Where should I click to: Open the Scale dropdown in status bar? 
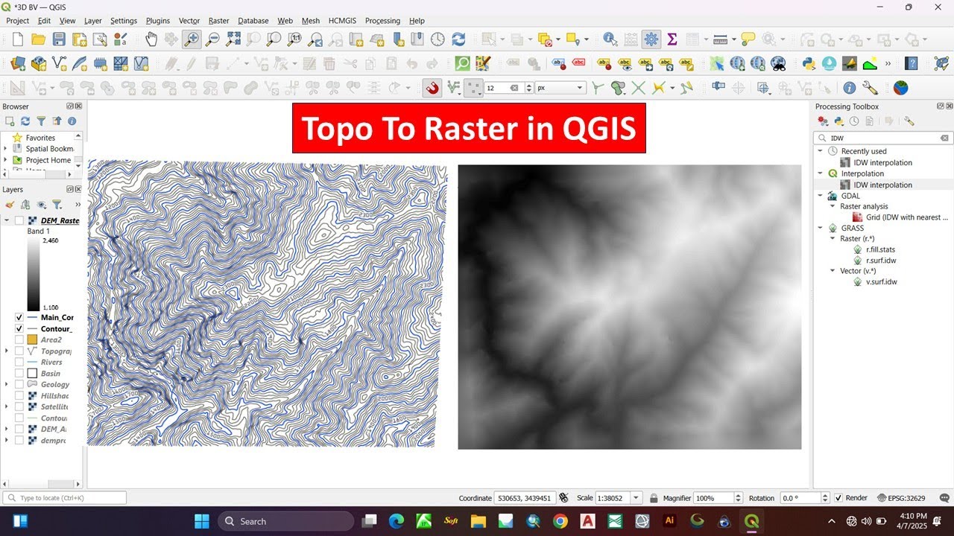click(x=636, y=498)
